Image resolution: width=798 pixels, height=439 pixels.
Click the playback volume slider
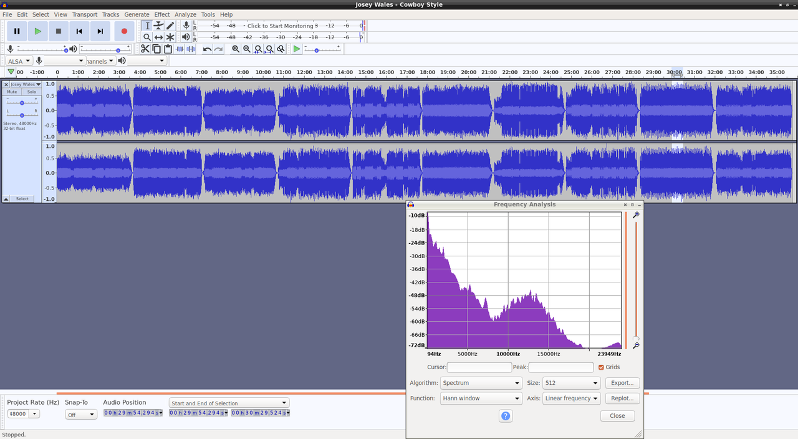105,49
